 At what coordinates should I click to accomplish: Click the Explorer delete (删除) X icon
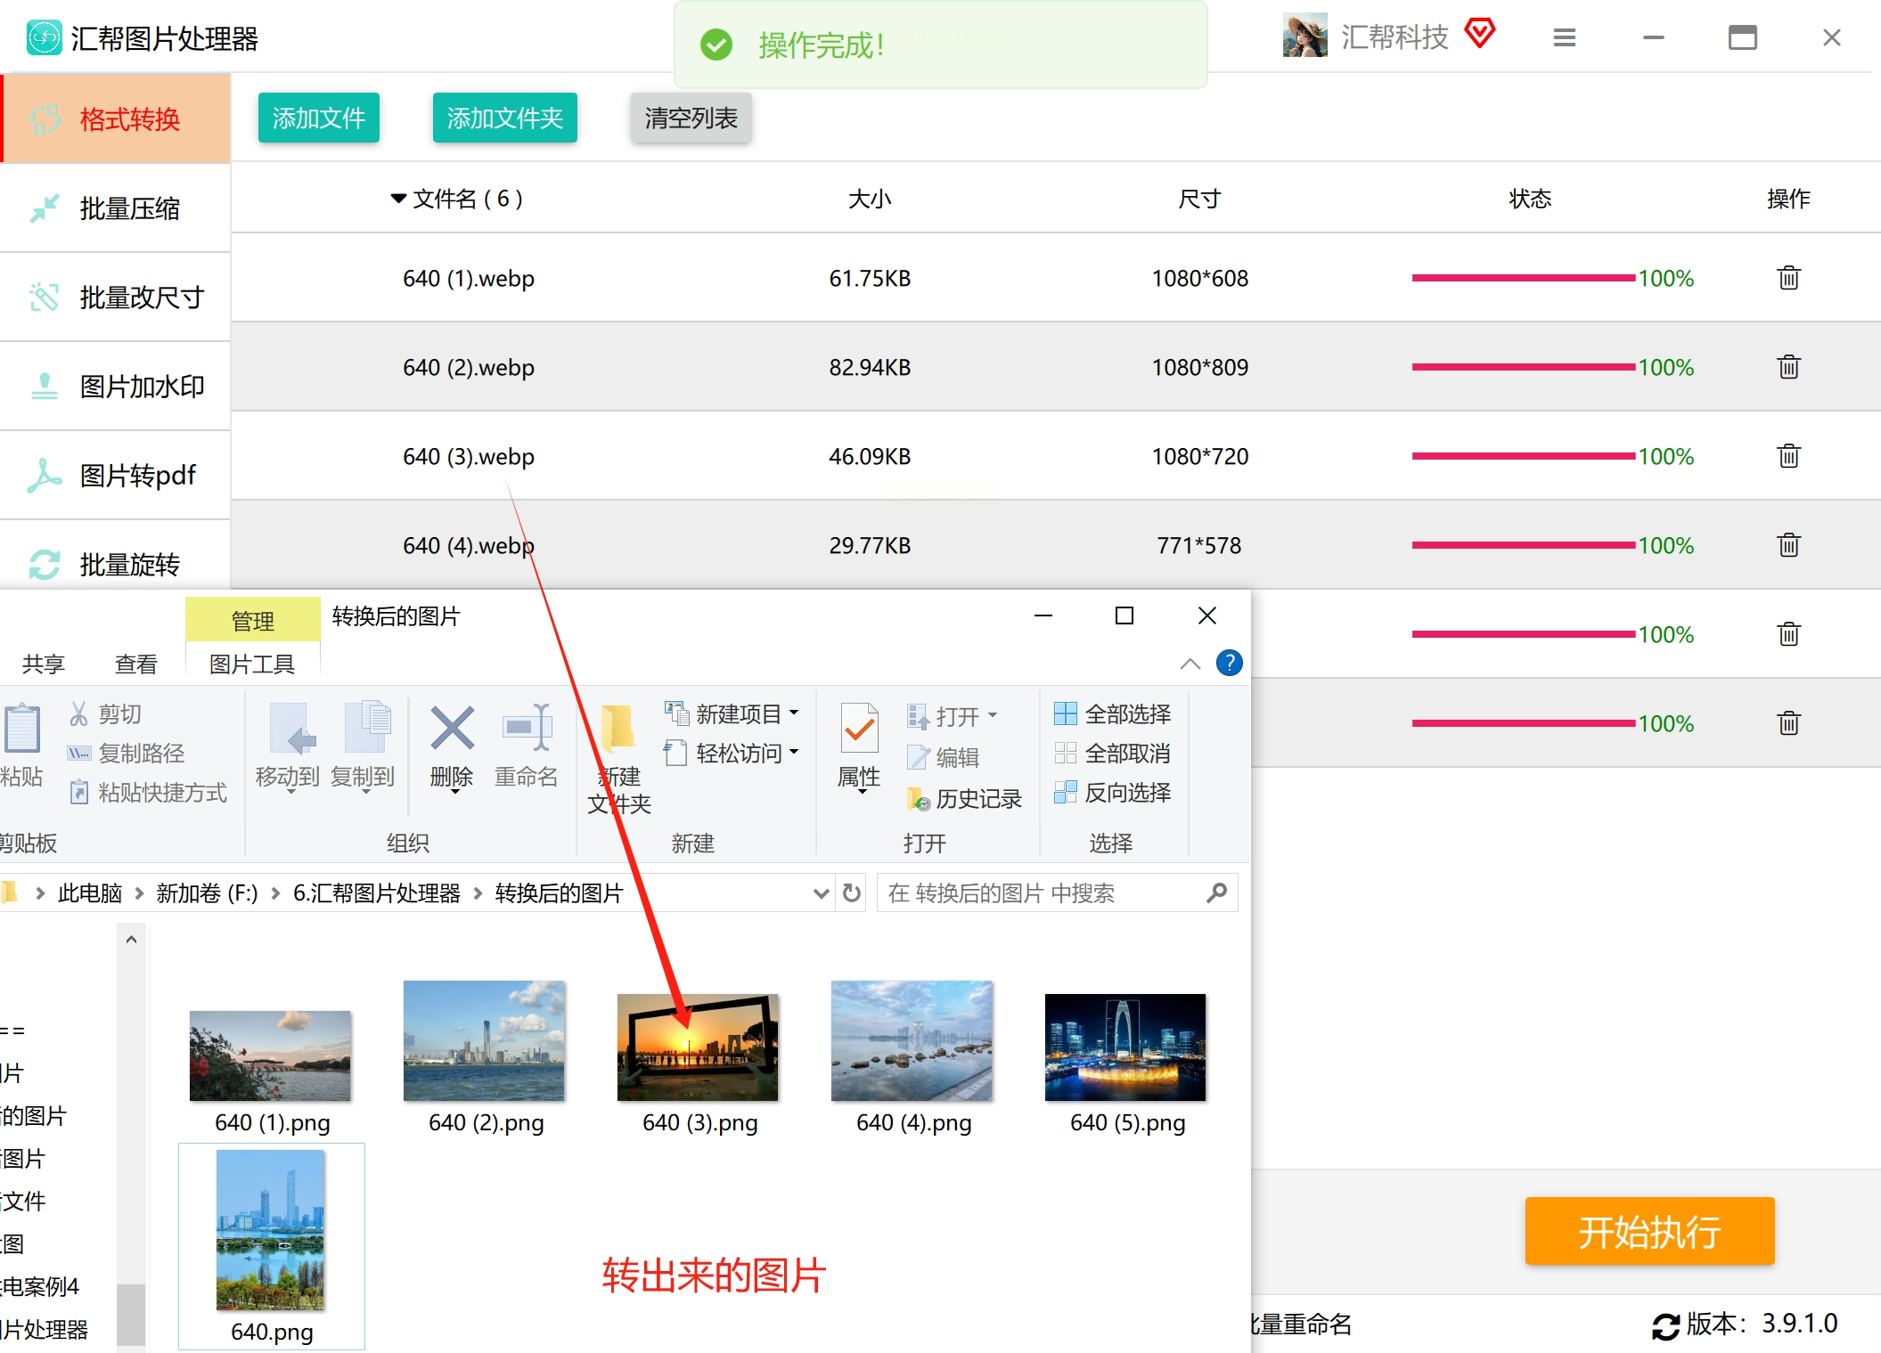point(452,729)
